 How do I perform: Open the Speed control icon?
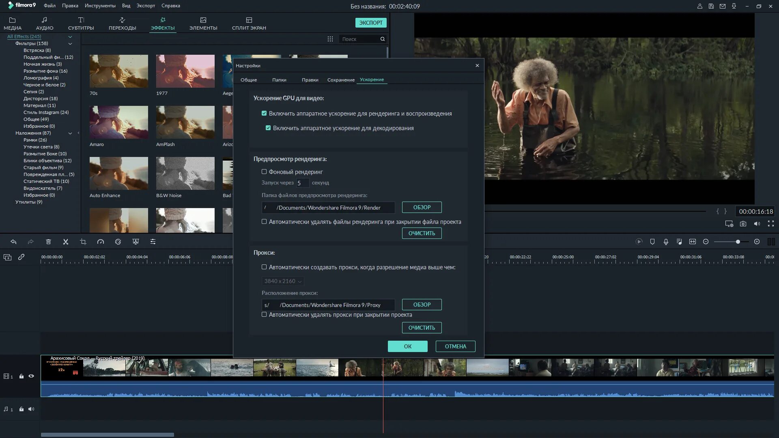coord(101,242)
